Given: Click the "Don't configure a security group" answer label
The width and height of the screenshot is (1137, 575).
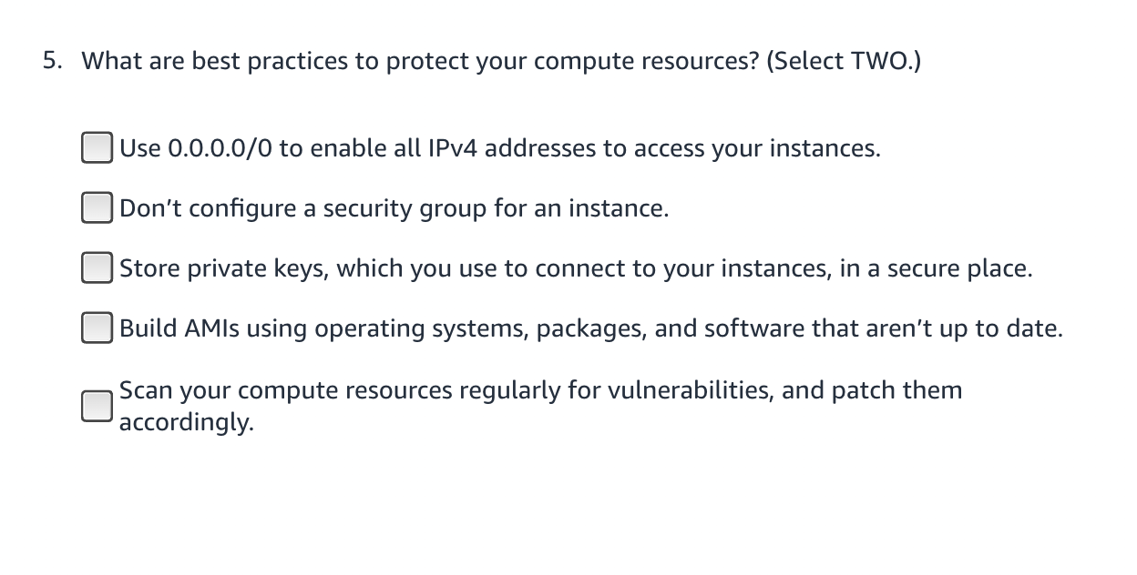Looking at the screenshot, I should [394, 208].
